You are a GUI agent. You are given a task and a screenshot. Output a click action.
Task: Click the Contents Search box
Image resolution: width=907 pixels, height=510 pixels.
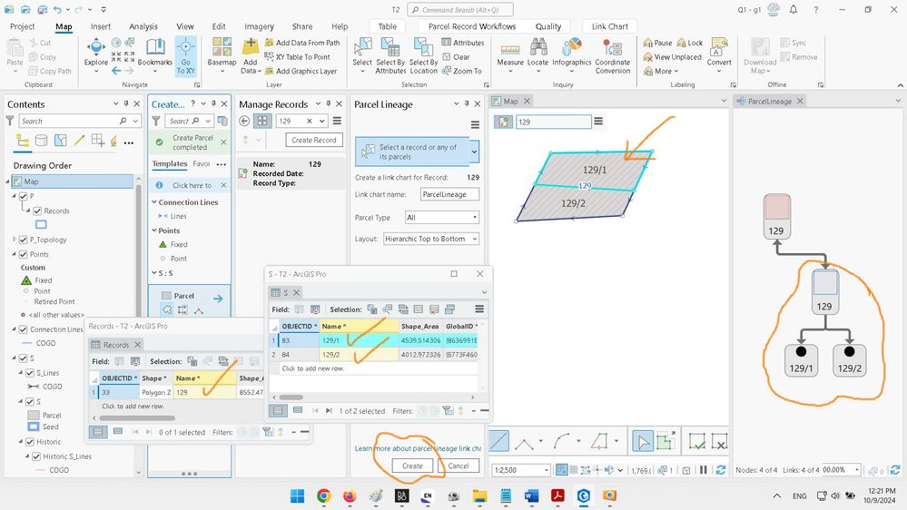(81, 121)
